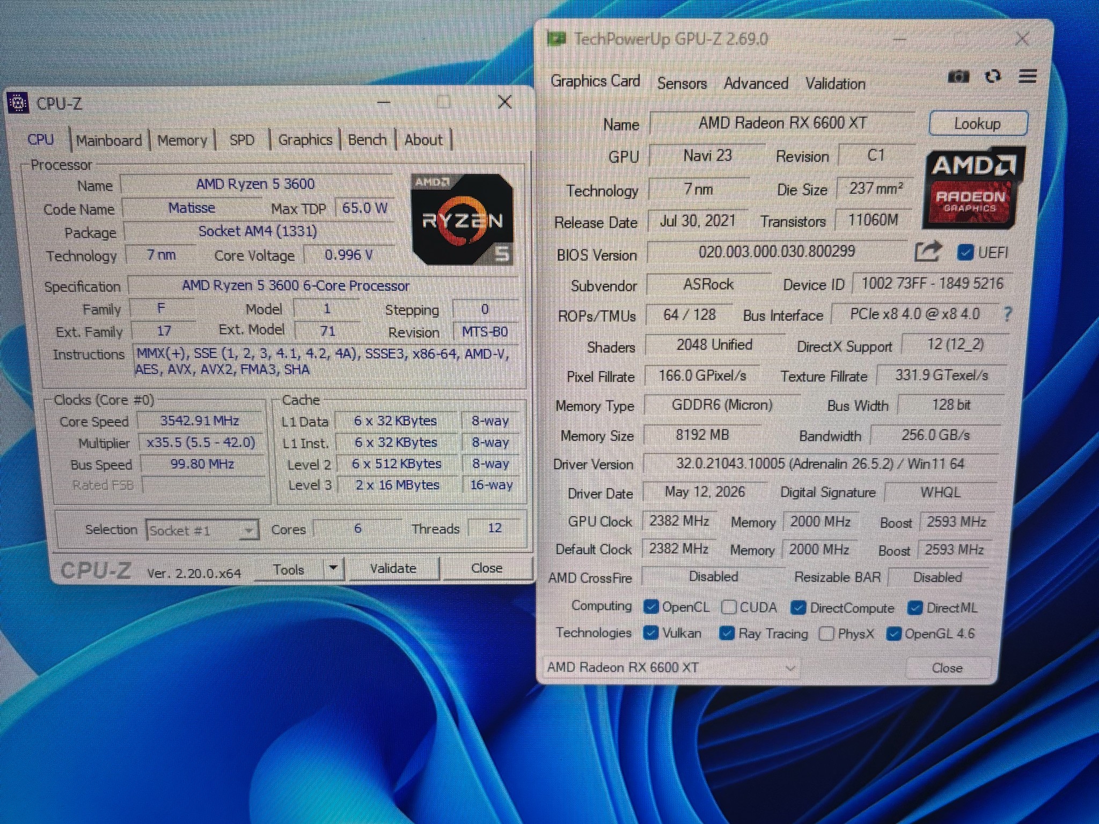Click the Memory Type value GDDR6 (Micron)

pos(722,404)
